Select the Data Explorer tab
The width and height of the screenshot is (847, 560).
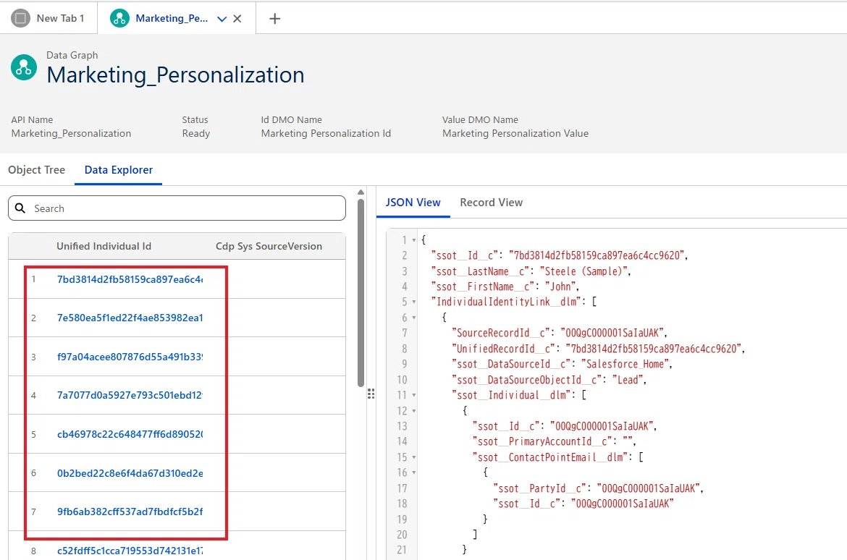click(x=118, y=169)
